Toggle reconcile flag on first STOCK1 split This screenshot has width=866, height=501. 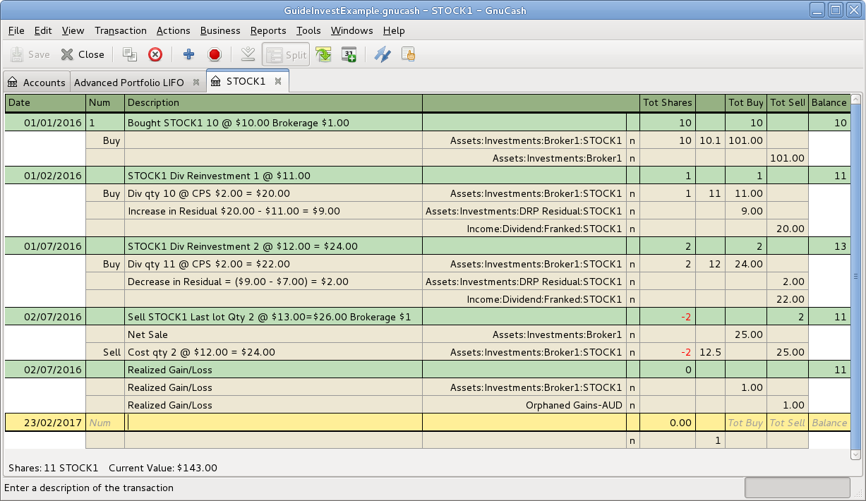632,140
